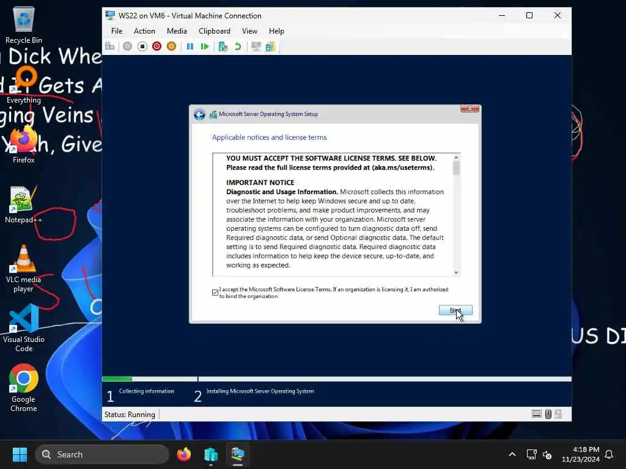Close the VM Connection window
The image size is (626, 469).
[558, 15]
